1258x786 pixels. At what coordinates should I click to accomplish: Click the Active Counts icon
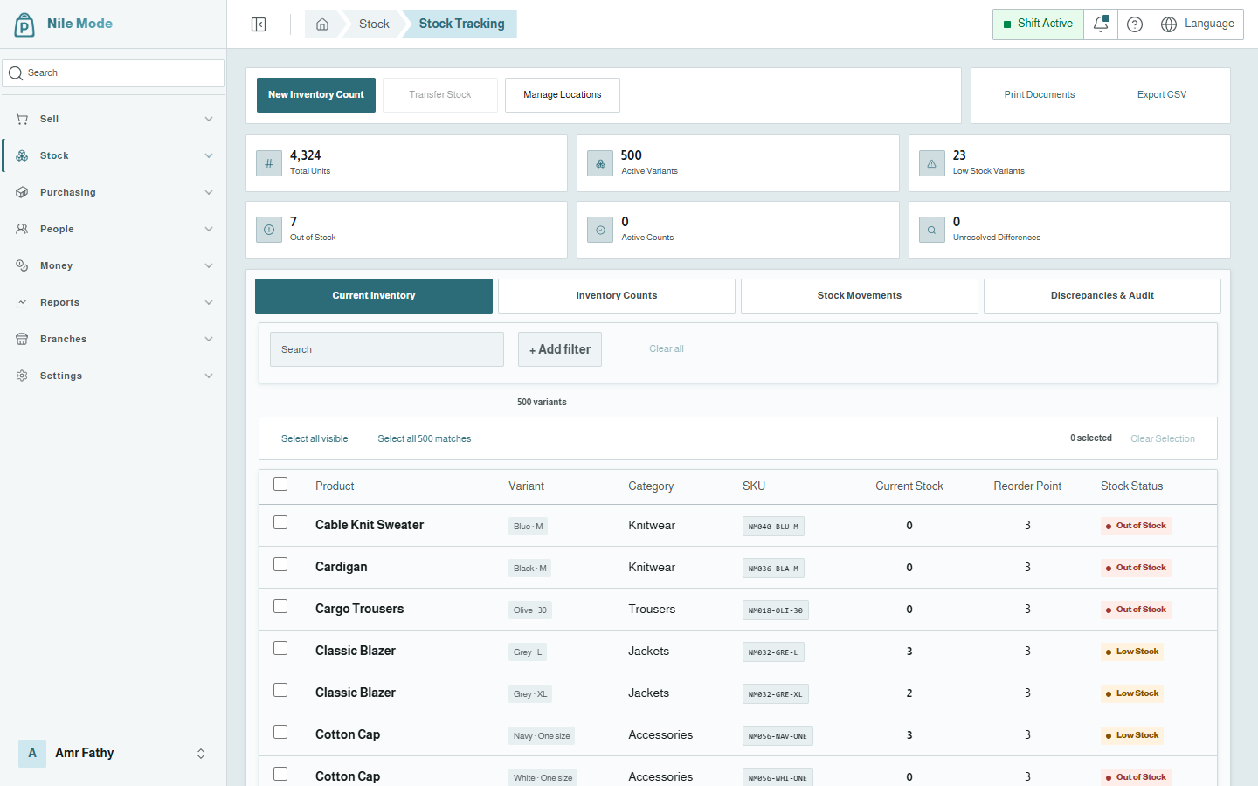point(600,230)
